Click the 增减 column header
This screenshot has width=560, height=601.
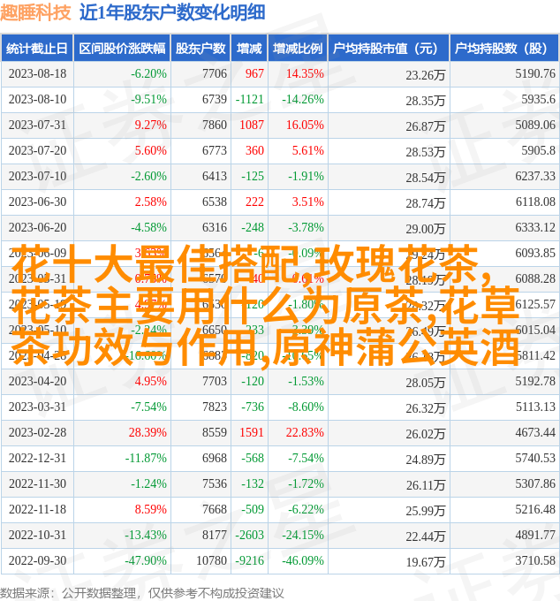pos(250,49)
